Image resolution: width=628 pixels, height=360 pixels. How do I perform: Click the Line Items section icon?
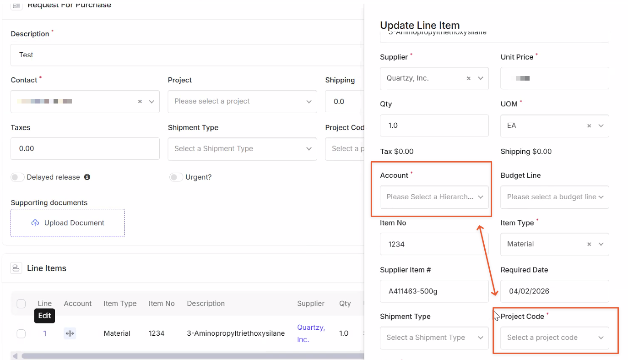click(x=16, y=268)
